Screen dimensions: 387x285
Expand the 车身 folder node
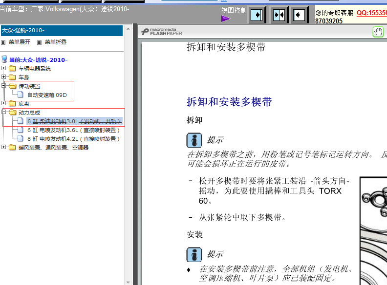pyautogui.click(x=3, y=77)
